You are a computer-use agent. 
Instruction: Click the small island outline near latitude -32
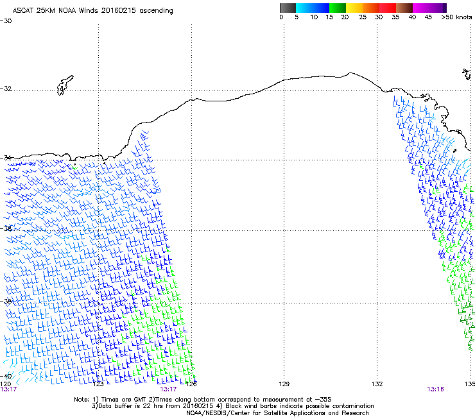pos(65,85)
